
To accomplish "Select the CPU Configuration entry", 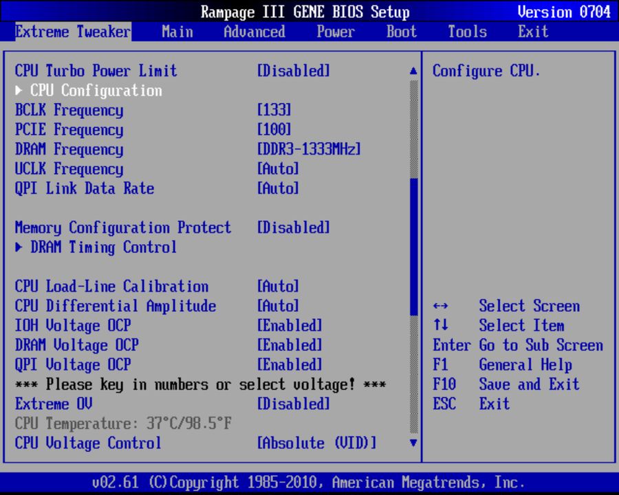I will pos(96,90).
